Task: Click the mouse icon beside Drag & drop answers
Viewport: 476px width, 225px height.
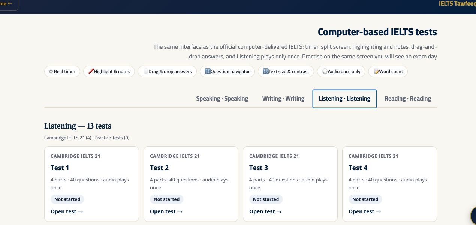Action: pos(145,72)
